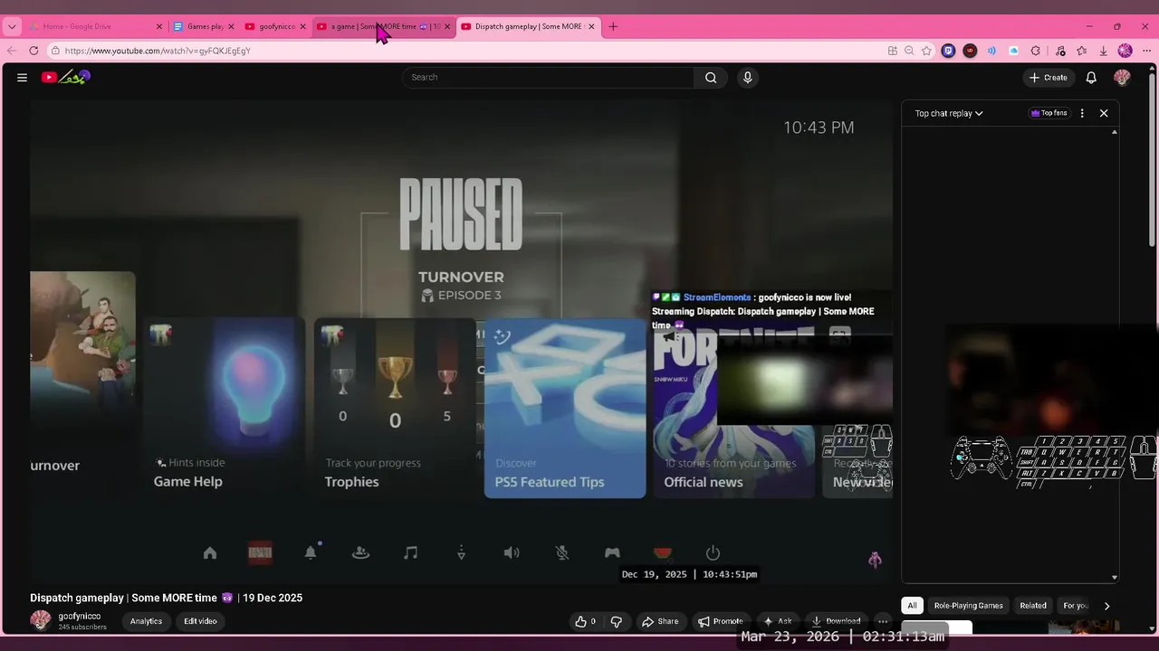The width and height of the screenshot is (1159, 651).
Task: Download the video
Action: coord(836,621)
